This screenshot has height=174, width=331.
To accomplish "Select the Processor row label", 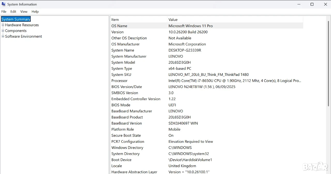I will [119, 81].
